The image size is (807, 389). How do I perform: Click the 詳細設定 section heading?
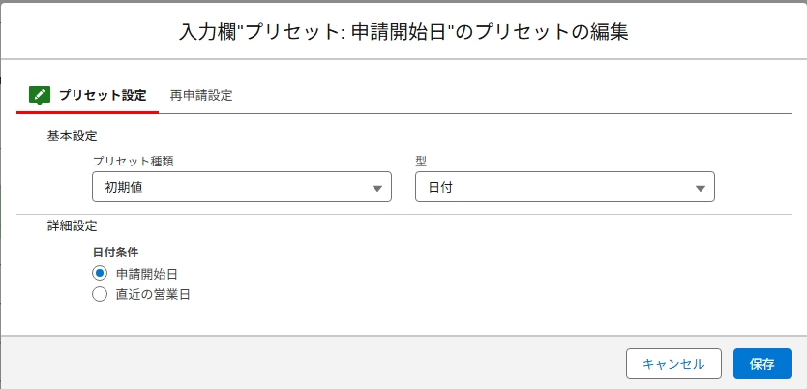click(x=73, y=225)
